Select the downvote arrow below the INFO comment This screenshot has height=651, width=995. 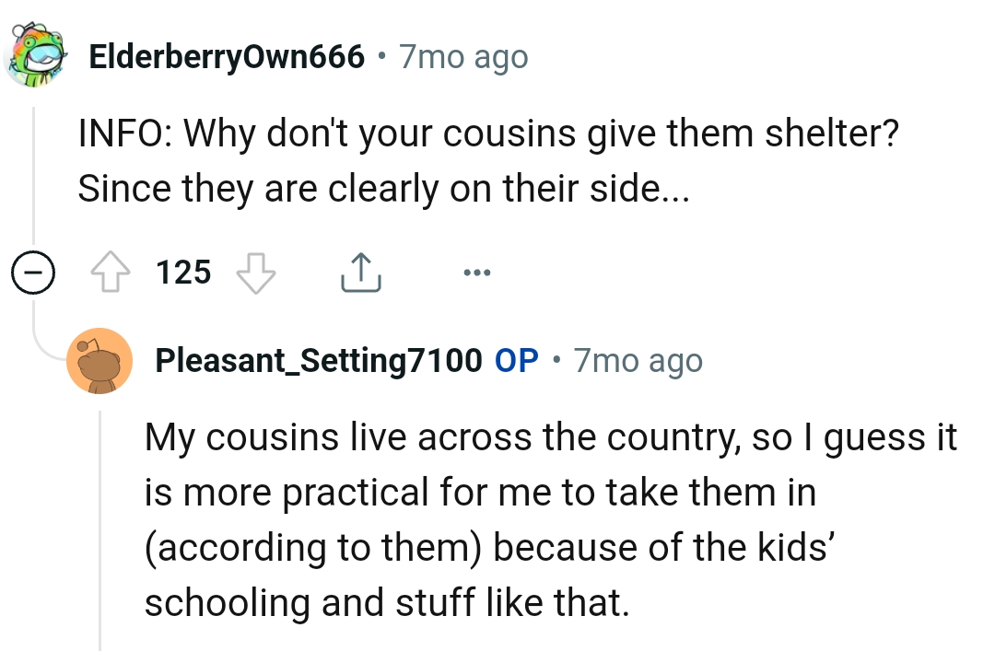[255, 273]
